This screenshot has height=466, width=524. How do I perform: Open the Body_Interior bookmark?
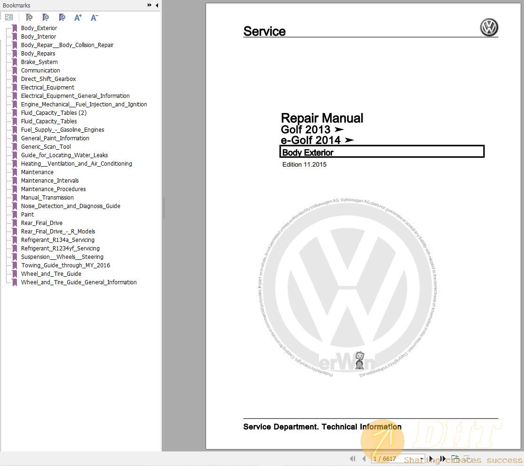pos(39,36)
